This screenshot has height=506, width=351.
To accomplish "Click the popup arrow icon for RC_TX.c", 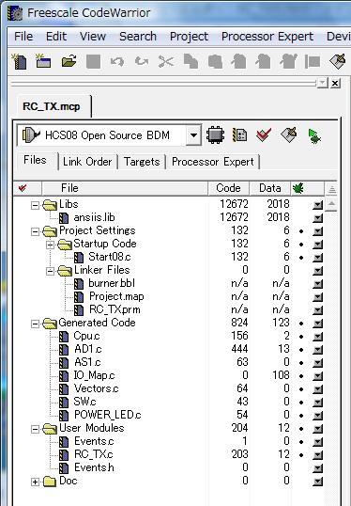I will tap(318, 455).
